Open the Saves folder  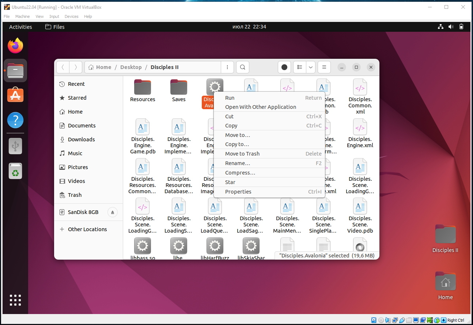179,91
